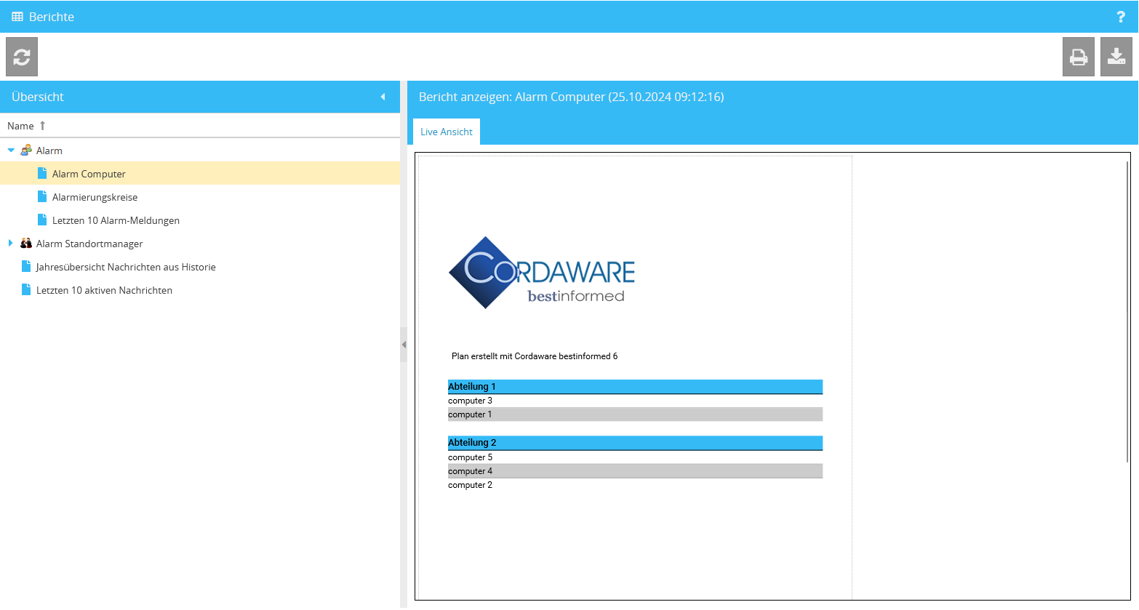This screenshot has width=1139, height=610.
Task: Click the 'computer 2' row in report
Action: point(635,485)
